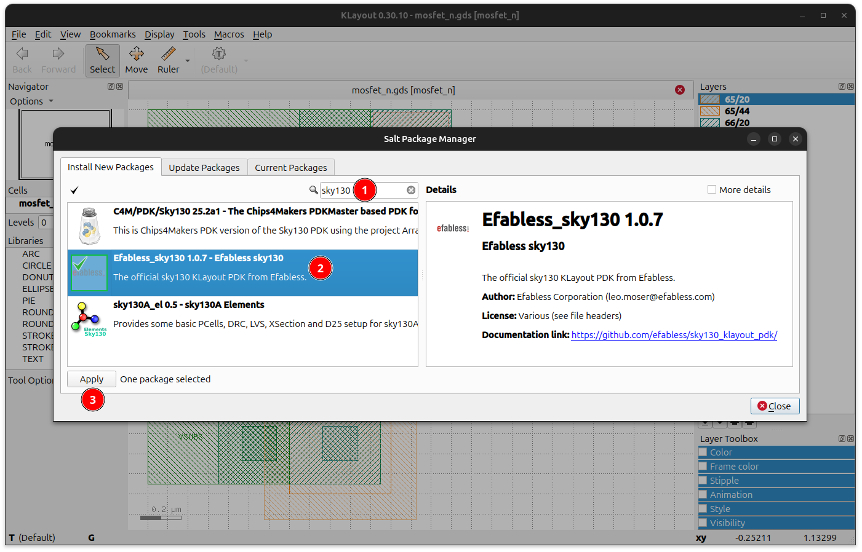The image size is (862, 552).
Task: Select the CIRCLE library cell
Action: tap(37, 266)
